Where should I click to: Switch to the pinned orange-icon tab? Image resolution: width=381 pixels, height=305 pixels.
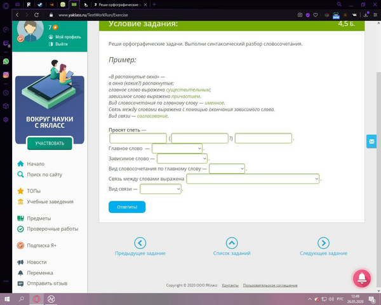(51, 4)
